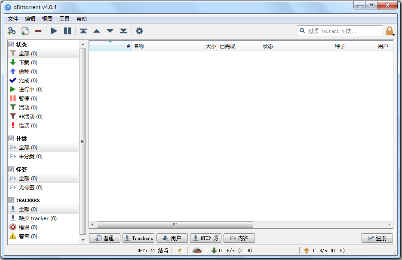Click the resume (play) toolbar icon

tap(54, 31)
